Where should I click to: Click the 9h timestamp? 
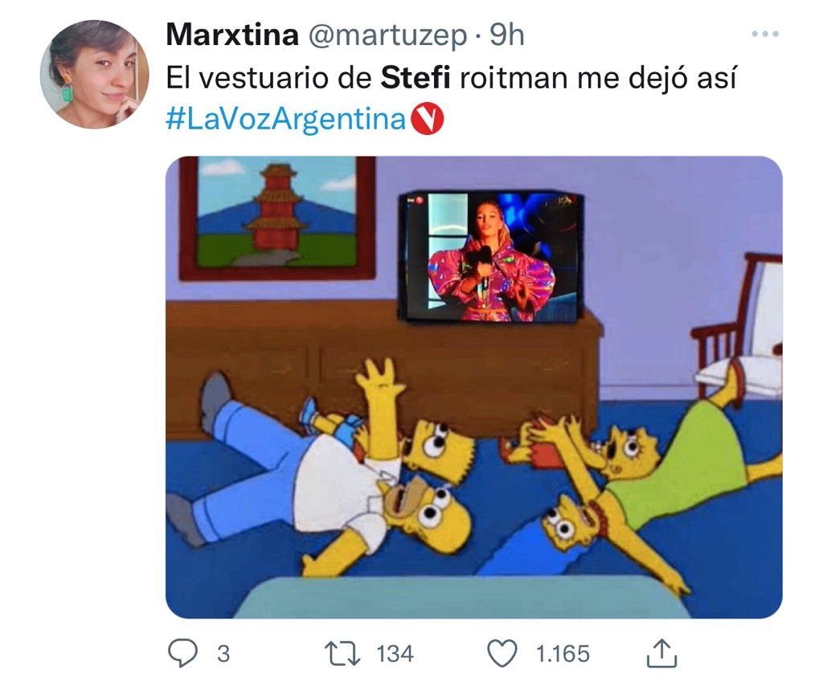(506, 35)
